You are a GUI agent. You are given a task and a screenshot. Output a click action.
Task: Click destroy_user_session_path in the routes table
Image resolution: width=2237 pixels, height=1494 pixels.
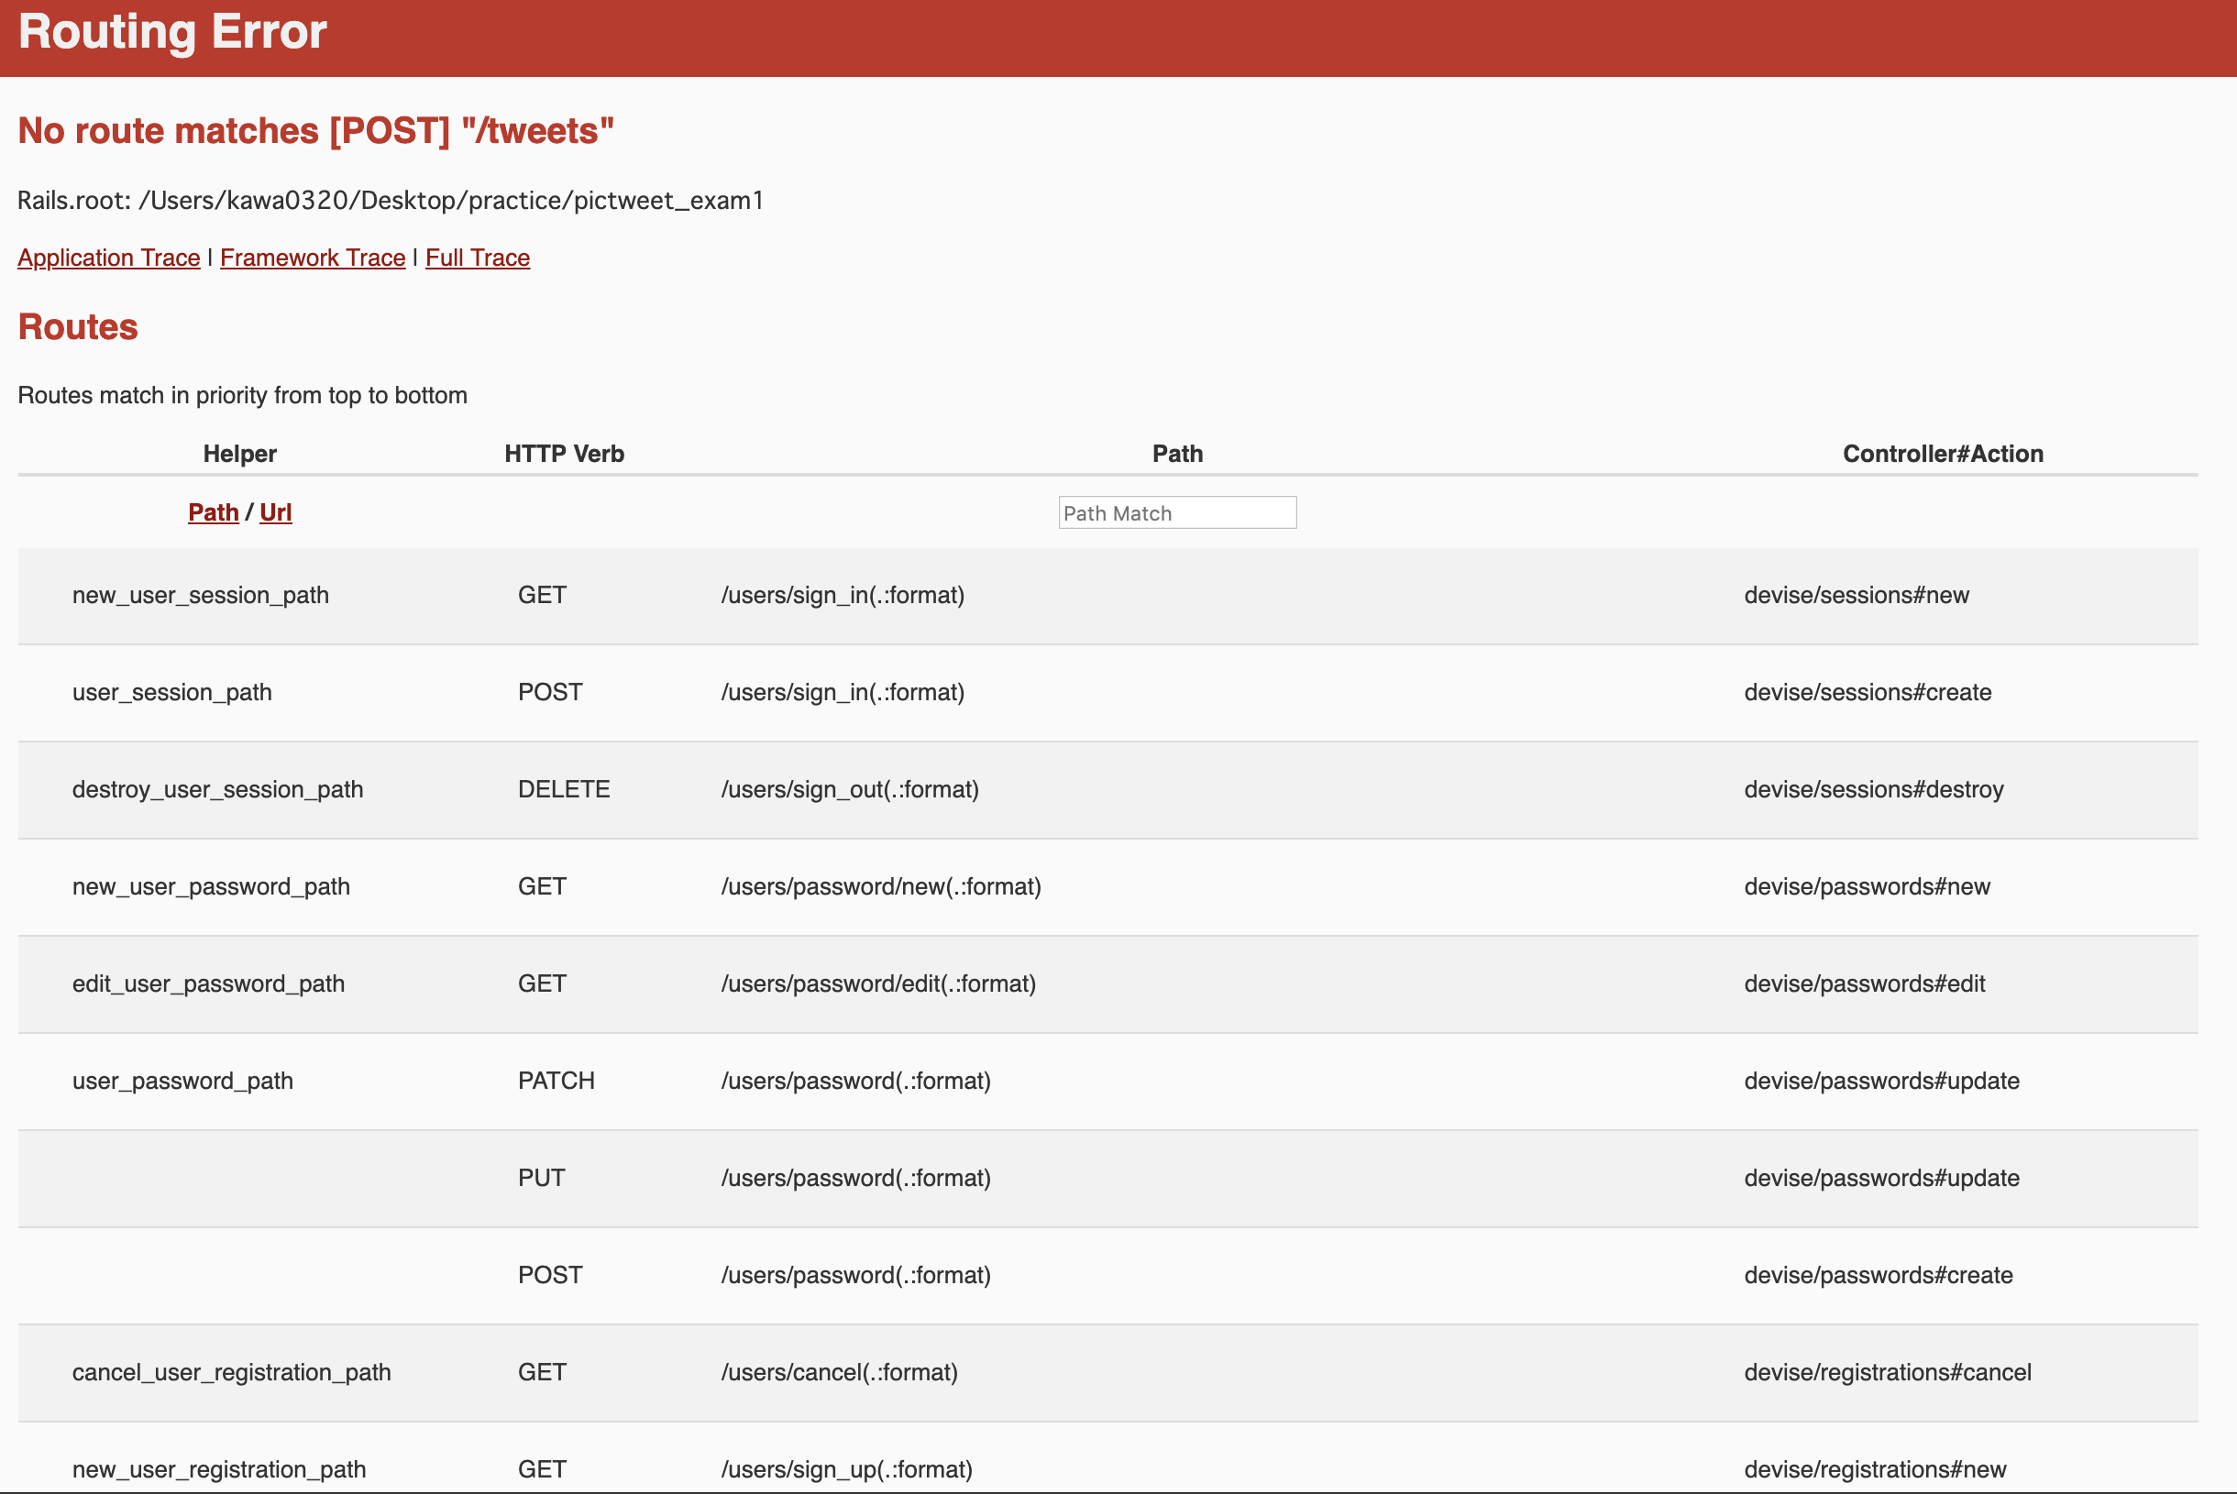[x=217, y=790]
